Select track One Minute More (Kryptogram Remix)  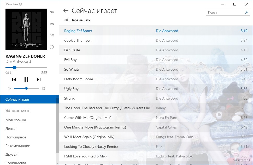156,127
